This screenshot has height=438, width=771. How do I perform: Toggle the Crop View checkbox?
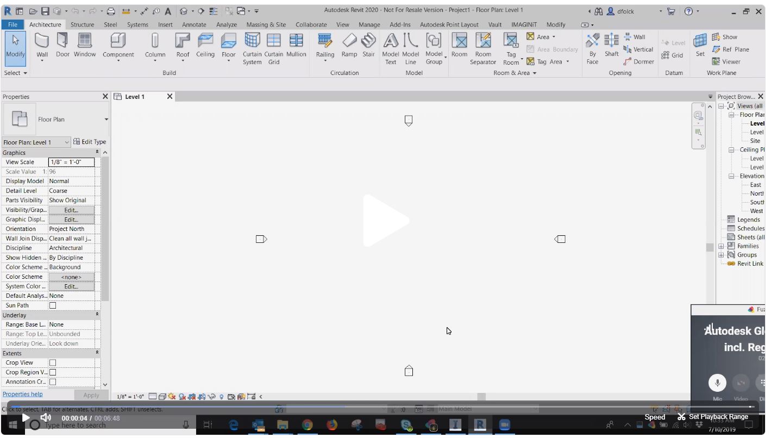pos(52,362)
